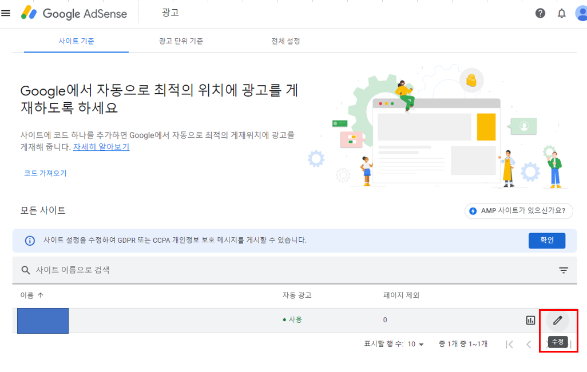Open the site report chart icon
587x372 pixels.
(x=530, y=320)
